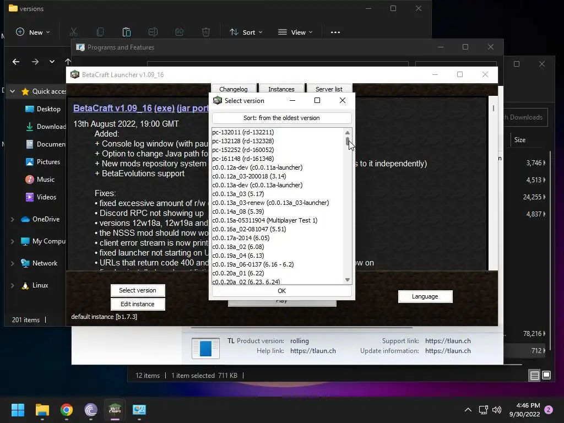Select Downloads in the navigation pane
Viewport: 564px width, 423px height.
46,127
